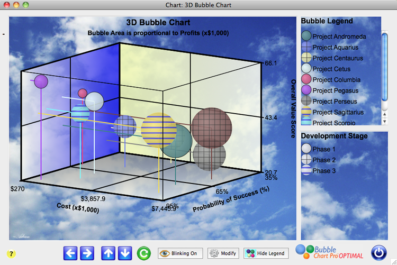Toggle the Blinking On button

[181, 253]
